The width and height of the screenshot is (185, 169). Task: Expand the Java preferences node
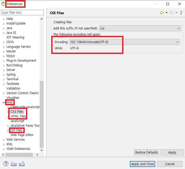pos(4,28)
